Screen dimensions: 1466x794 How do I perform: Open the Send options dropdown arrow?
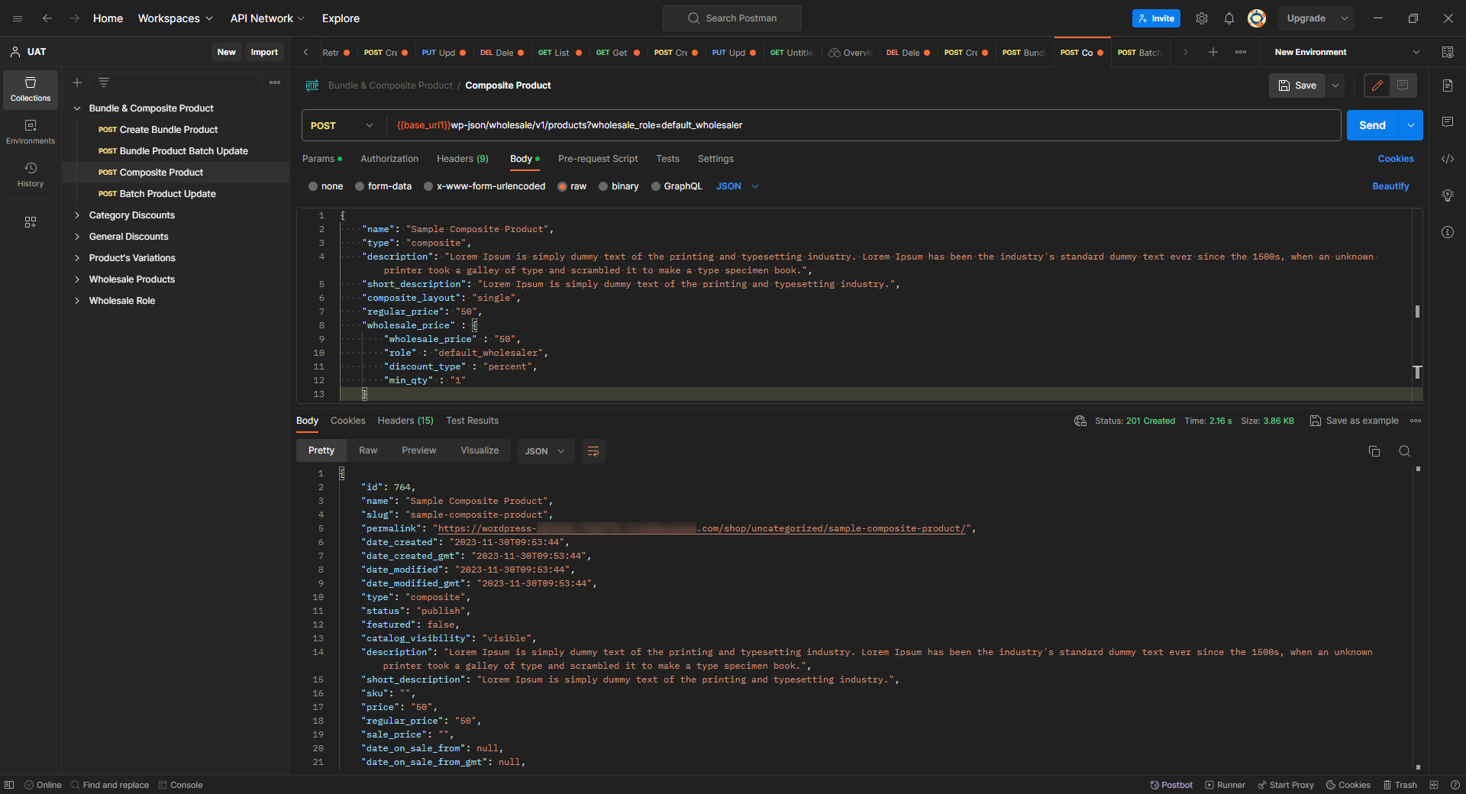pos(1411,125)
